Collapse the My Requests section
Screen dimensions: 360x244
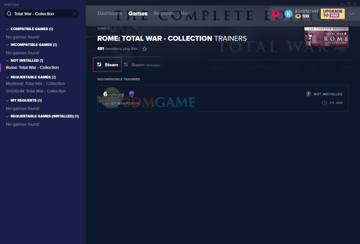coord(7,100)
